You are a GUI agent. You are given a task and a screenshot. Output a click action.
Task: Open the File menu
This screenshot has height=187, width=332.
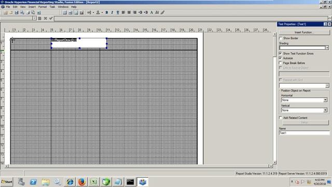(8, 7)
